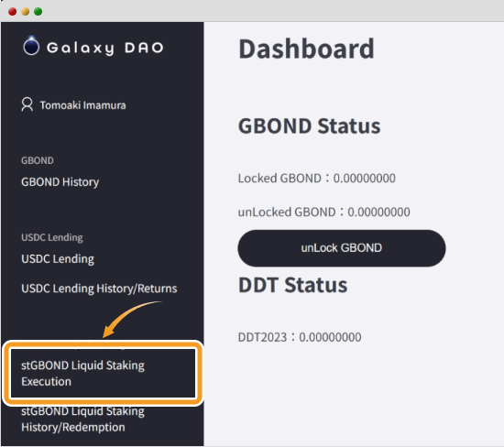The width and height of the screenshot is (504, 447).
Task: Select the unLocked GBOND balance value
Action: (379, 213)
